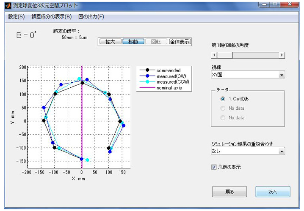
Task: Select the first No data radio button
Action: click(223, 108)
